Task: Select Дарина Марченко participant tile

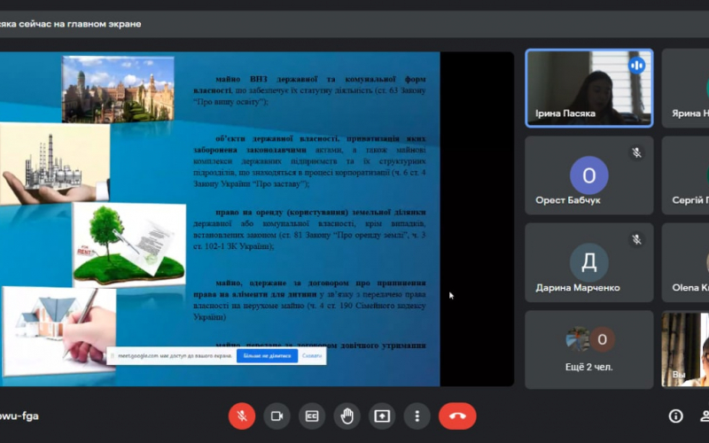Action: [x=589, y=262]
